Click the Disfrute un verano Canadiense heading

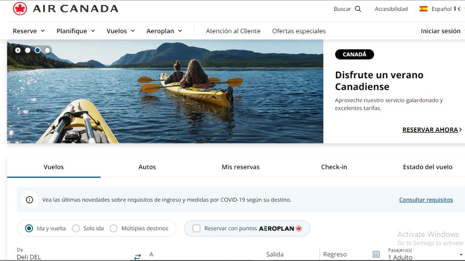click(379, 81)
